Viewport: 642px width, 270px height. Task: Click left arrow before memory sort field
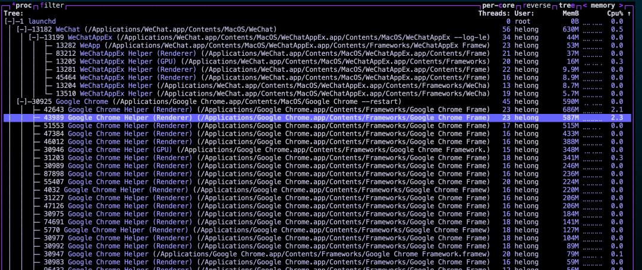click(x=584, y=5)
